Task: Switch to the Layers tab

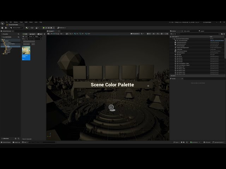Action: (202, 31)
